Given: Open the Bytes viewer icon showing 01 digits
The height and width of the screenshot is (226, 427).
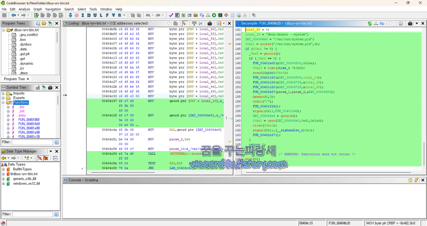Looking at the screenshot, I should pyautogui.click(x=177, y=15).
